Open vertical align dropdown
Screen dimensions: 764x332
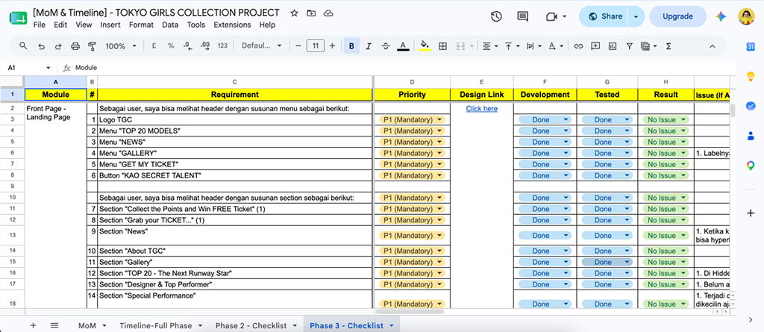[x=512, y=46]
